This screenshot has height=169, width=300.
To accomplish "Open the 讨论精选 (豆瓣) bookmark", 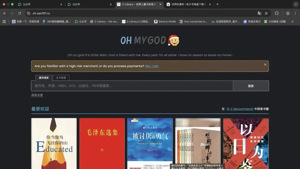I will coord(275,22).
